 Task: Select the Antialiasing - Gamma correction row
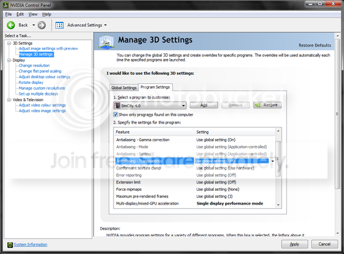(x=195, y=140)
